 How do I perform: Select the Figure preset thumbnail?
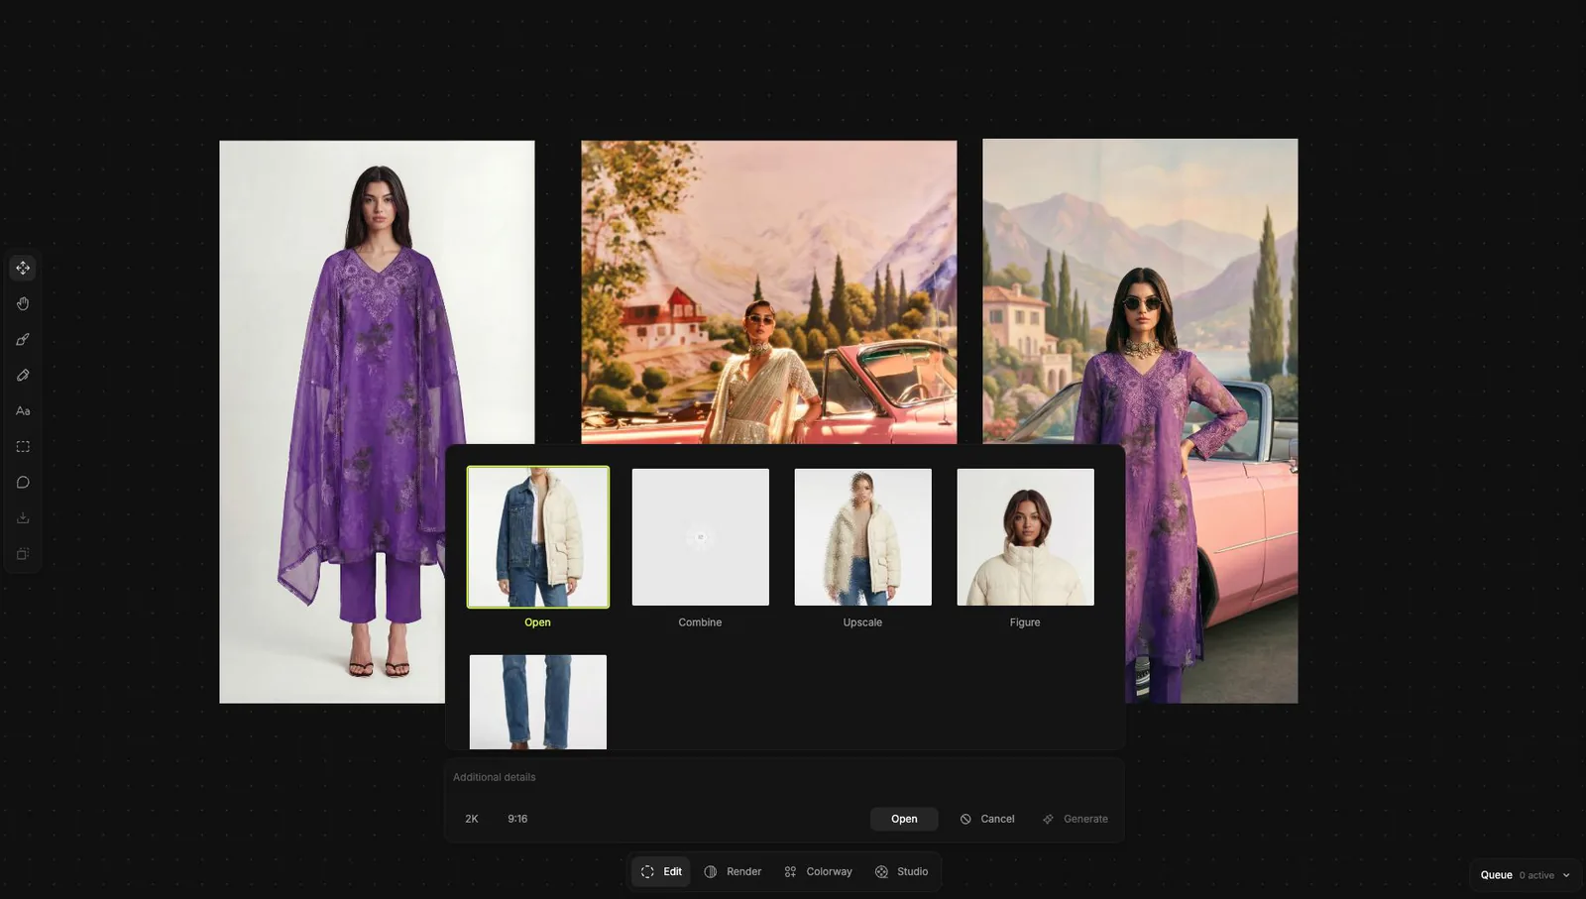click(1026, 537)
